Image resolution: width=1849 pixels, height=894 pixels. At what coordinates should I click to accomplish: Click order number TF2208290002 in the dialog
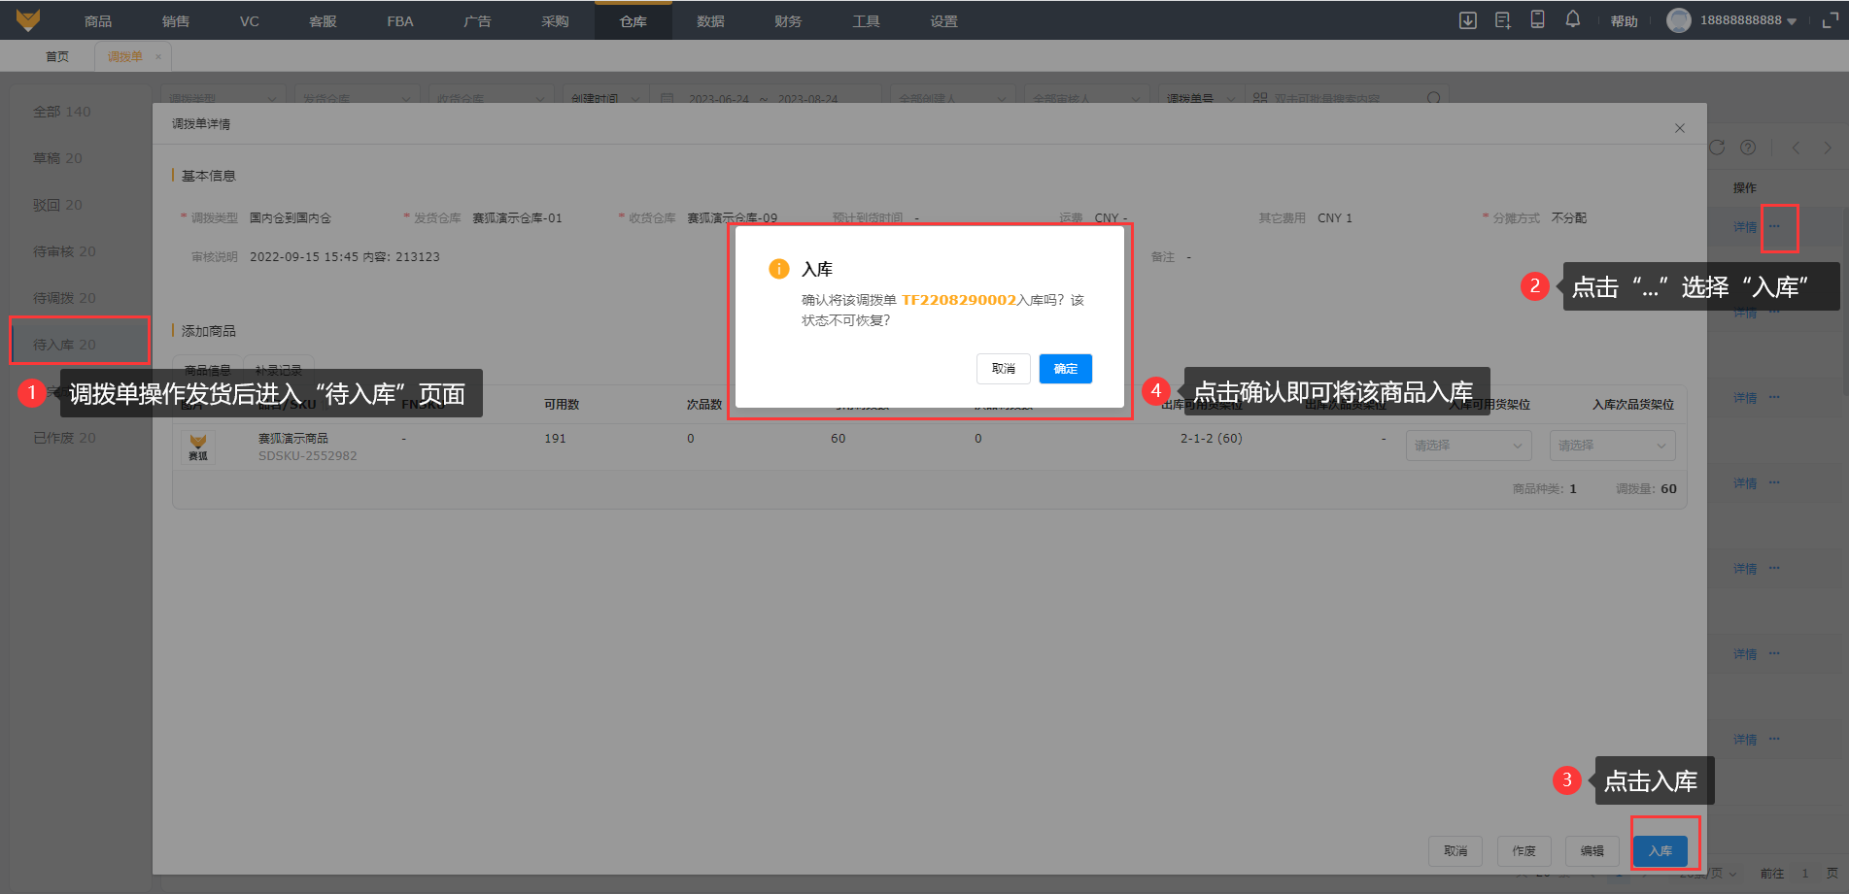pos(959,300)
